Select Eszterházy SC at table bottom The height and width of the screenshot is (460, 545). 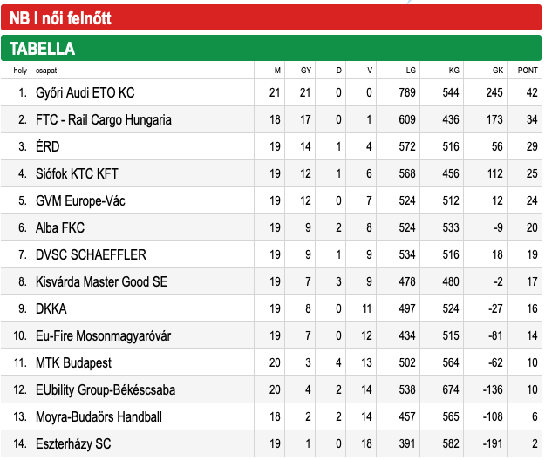pos(73,443)
